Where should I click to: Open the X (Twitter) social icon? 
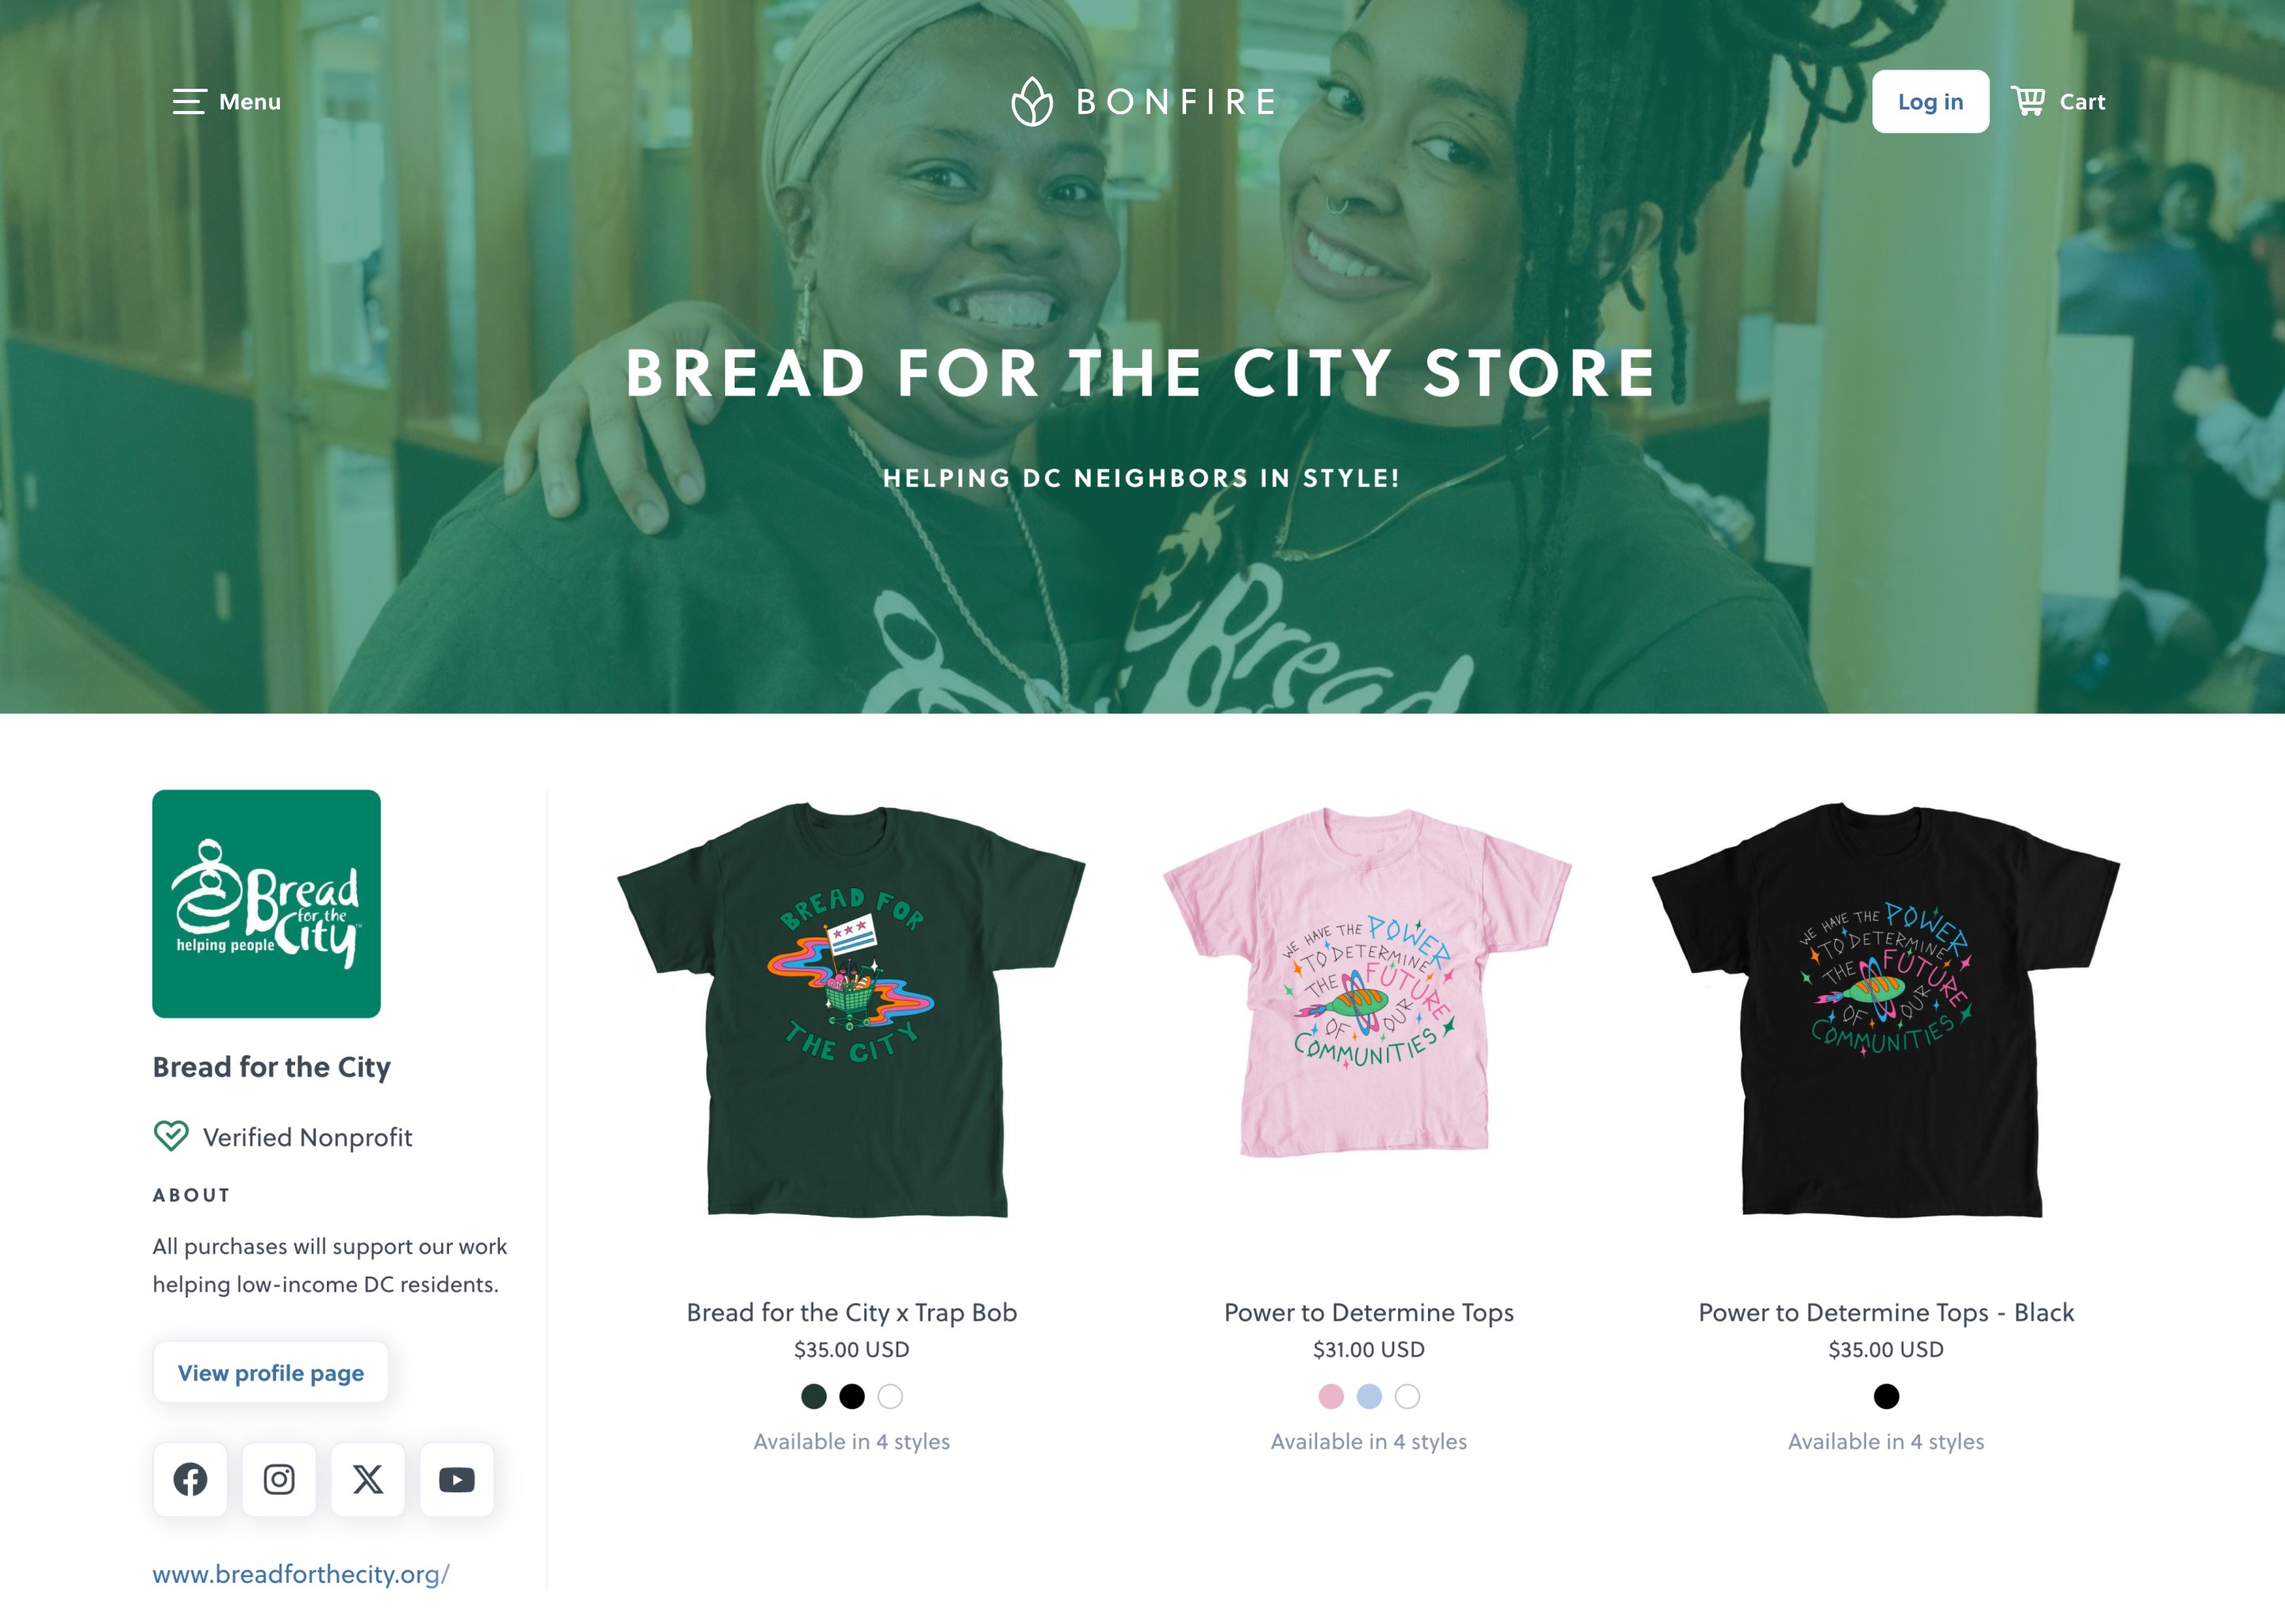click(x=368, y=1479)
